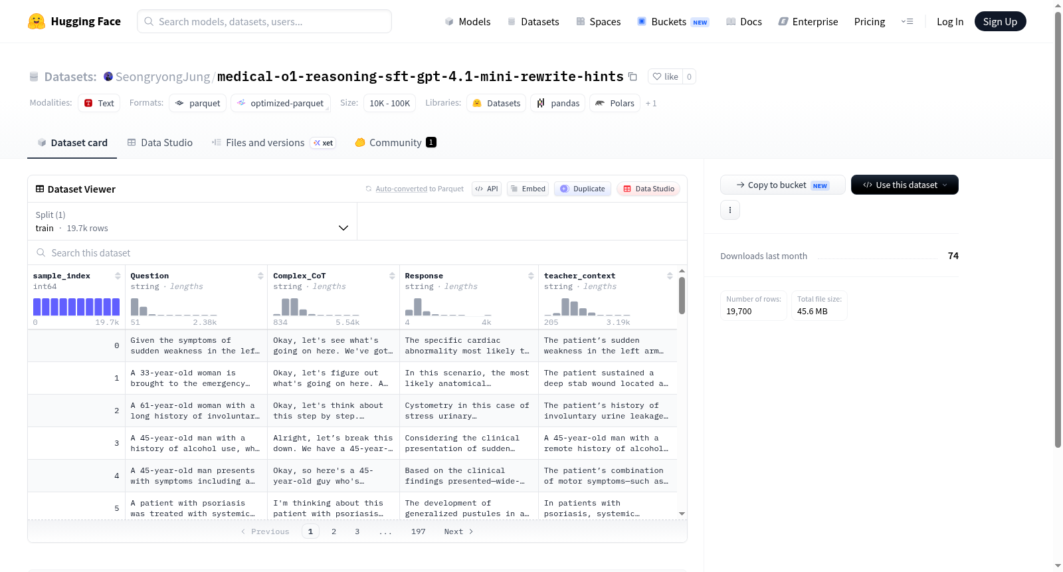Switch to the Dataset card tab
Viewport: 1063px width, 572px height.
72,143
